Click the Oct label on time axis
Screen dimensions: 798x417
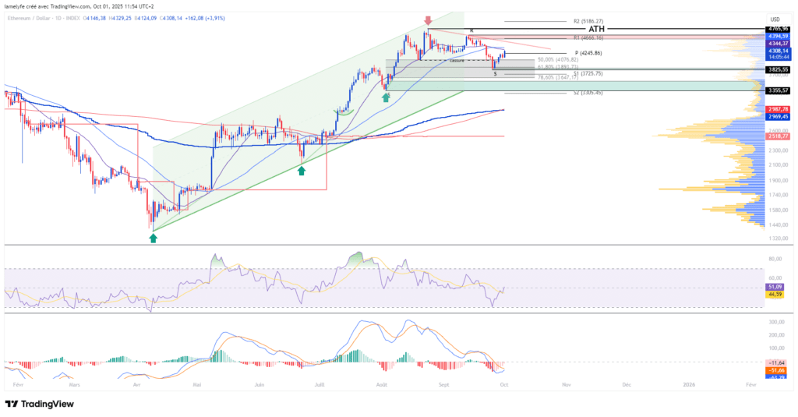(503, 385)
